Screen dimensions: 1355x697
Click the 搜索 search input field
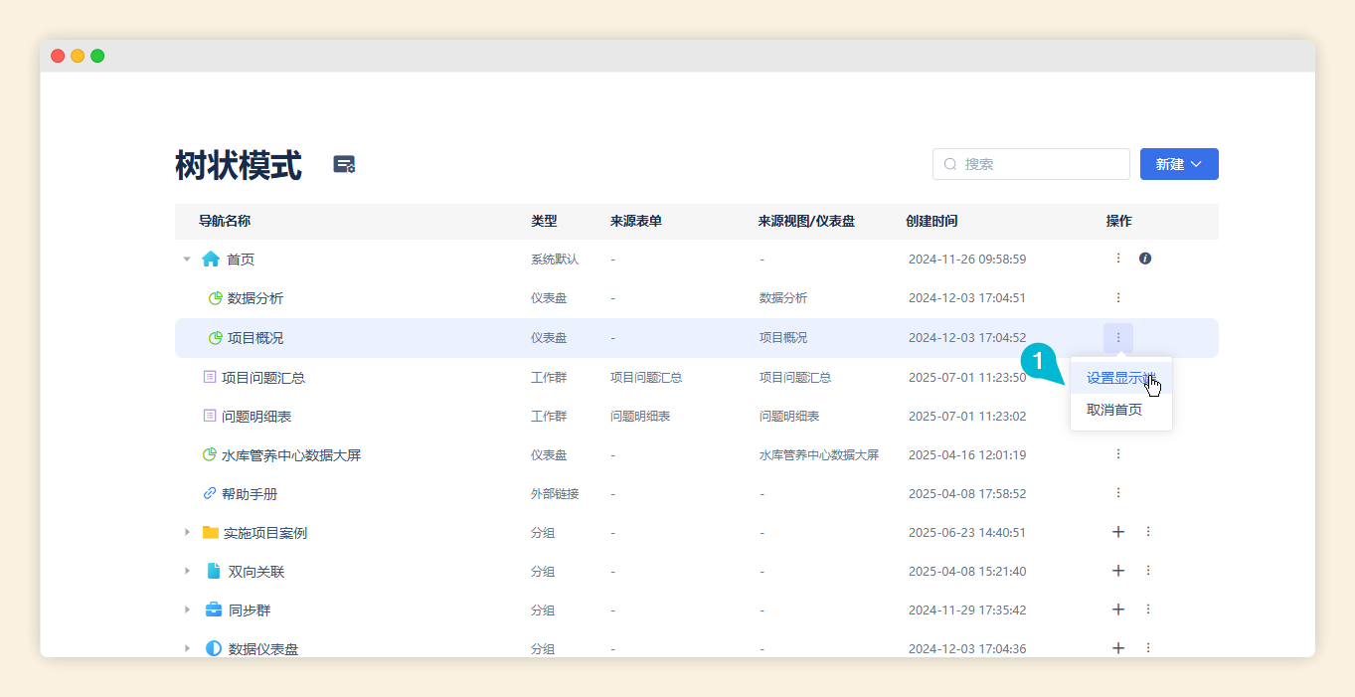pos(1039,164)
